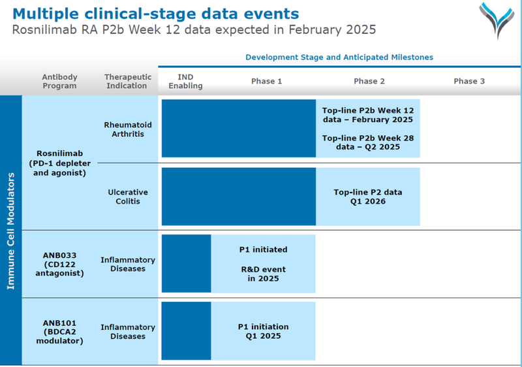522x367 pixels.
Task: Click the Therapeutic Indication column header
Action: (128, 81)
